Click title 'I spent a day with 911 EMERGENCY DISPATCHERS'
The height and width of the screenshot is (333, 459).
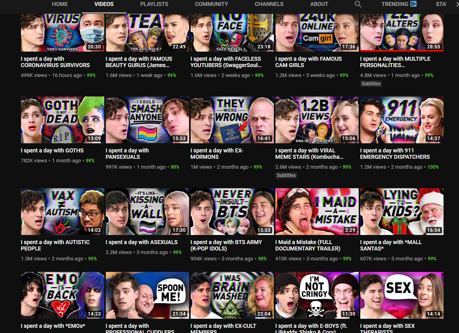point(395,154)
